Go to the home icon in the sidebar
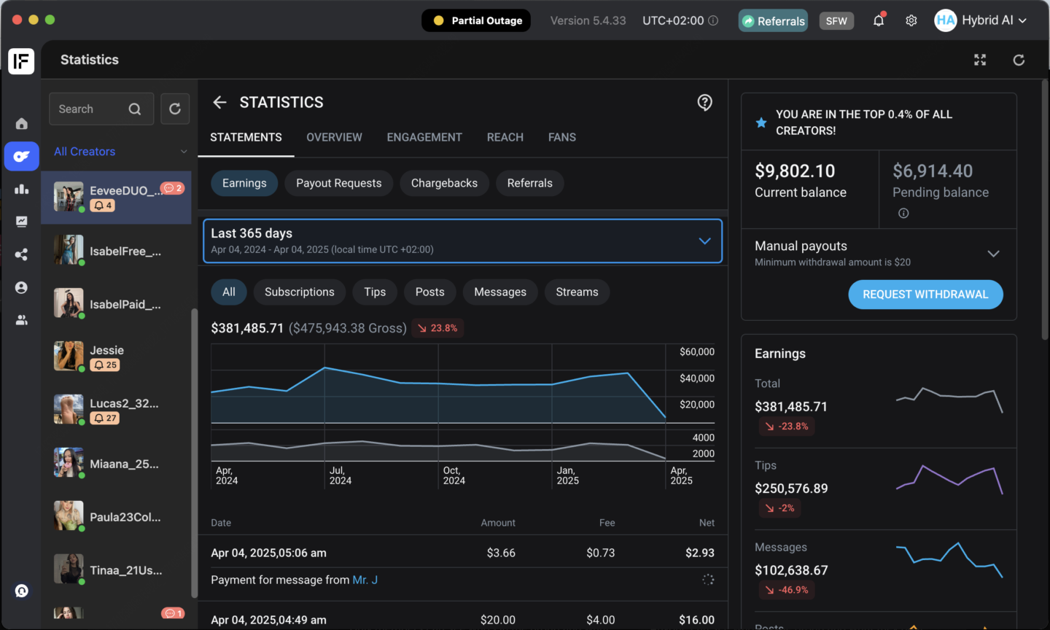 point(22,123)
